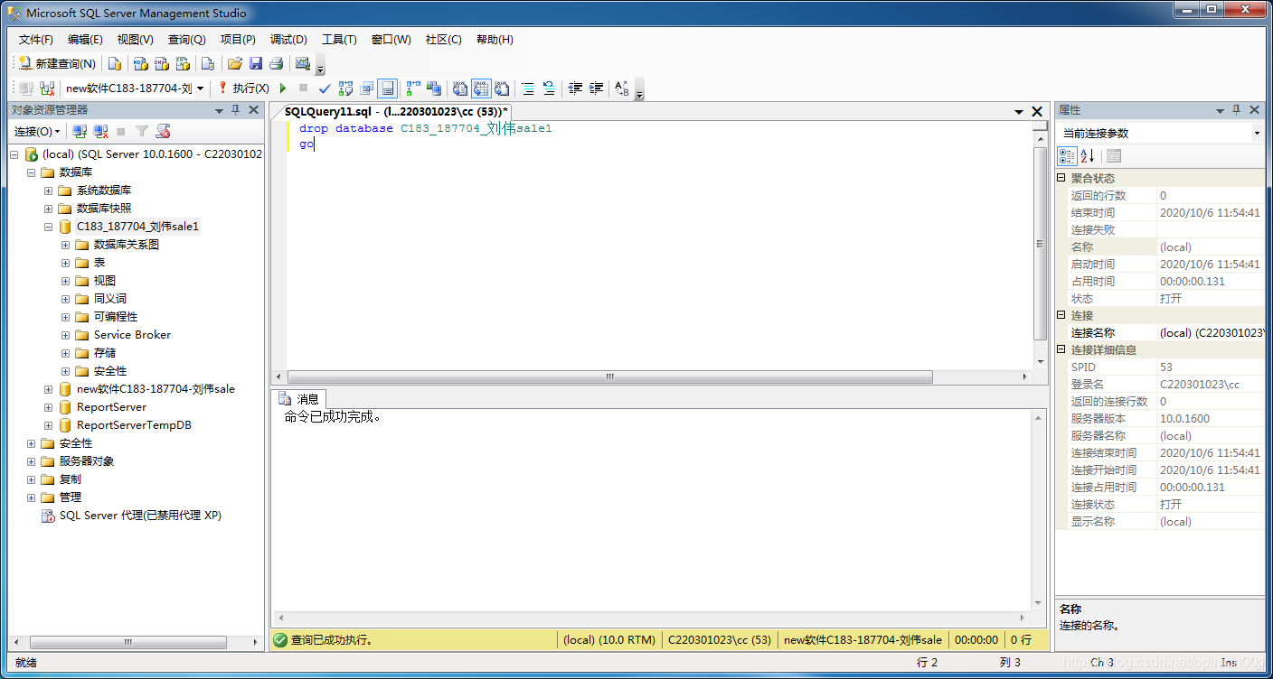Screen dimensions: 1273x679
Task: Collapse the (local) server node
Action: point(14,154)
